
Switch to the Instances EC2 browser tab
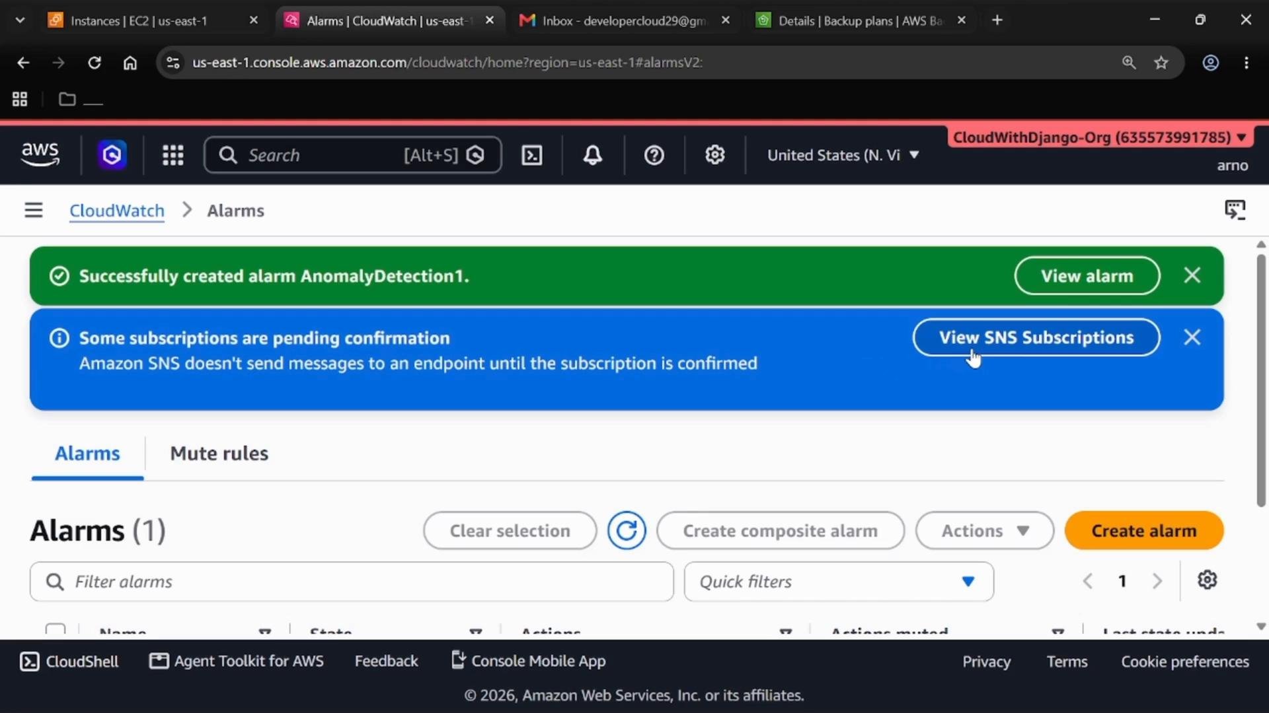click(x=153, y=20)
